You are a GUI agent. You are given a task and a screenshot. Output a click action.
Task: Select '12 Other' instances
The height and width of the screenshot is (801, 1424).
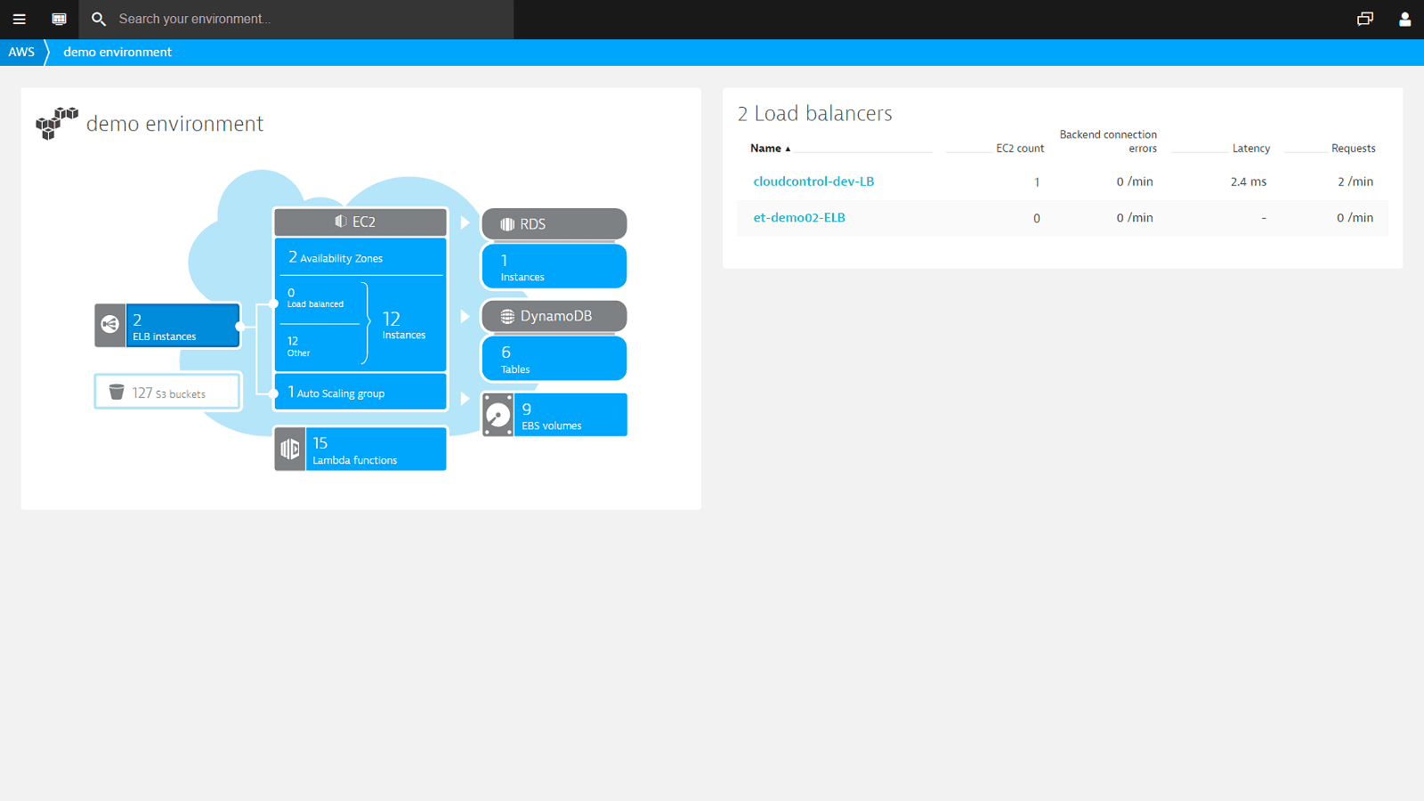click(299, 346)
